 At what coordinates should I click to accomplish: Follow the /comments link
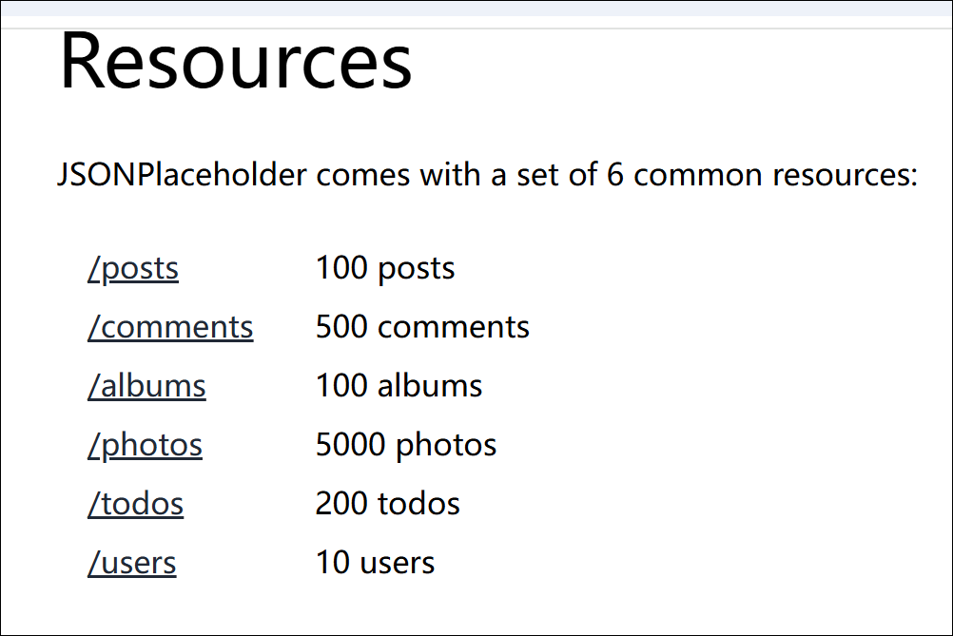(170, 327)
